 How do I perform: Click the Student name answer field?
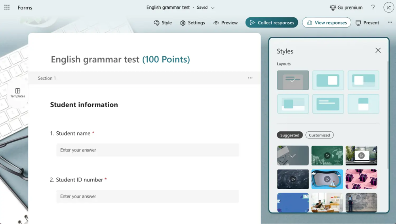147,150
